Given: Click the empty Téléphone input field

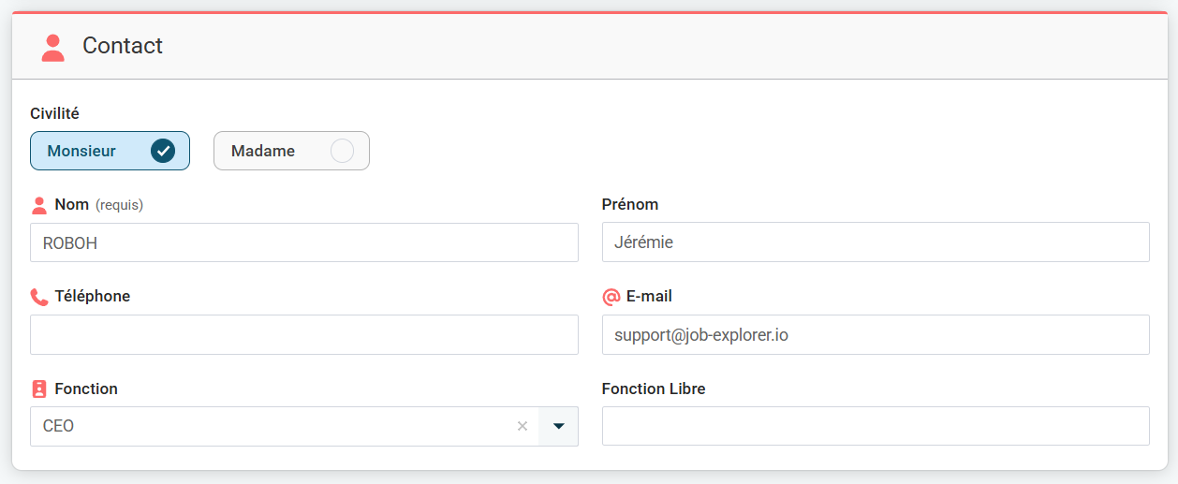Looking at the screenshot, I should tap(304, 334).
